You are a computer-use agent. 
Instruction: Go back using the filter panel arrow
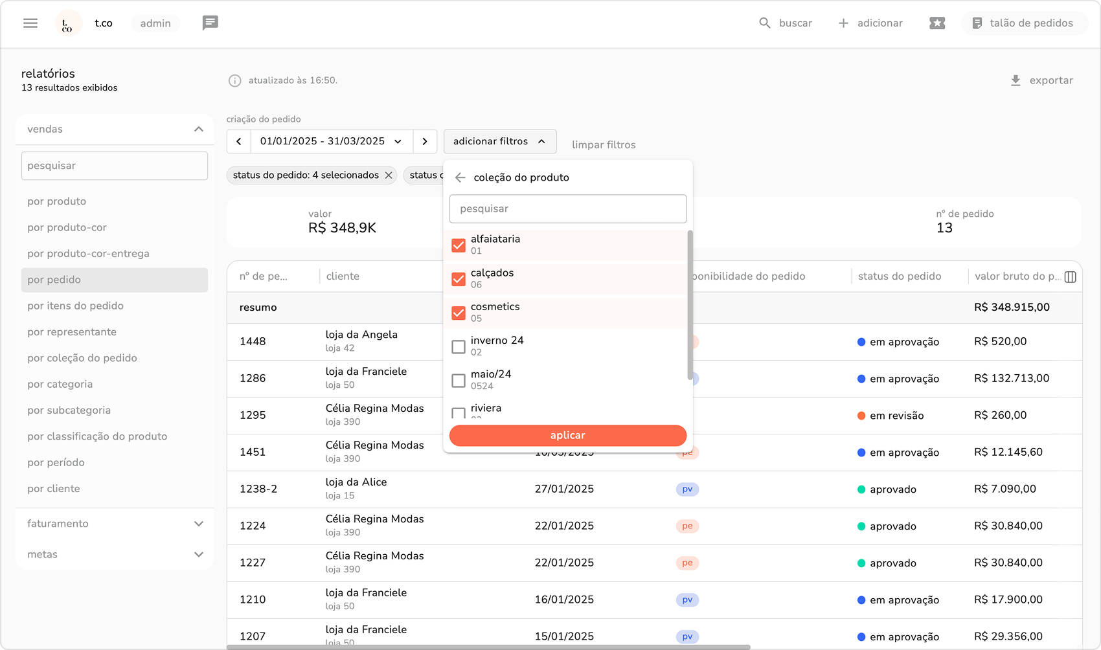460,177
